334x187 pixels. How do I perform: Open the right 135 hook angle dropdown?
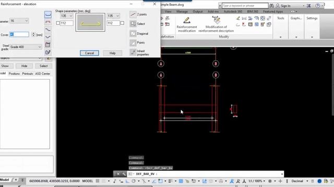[x=113, y=16]
